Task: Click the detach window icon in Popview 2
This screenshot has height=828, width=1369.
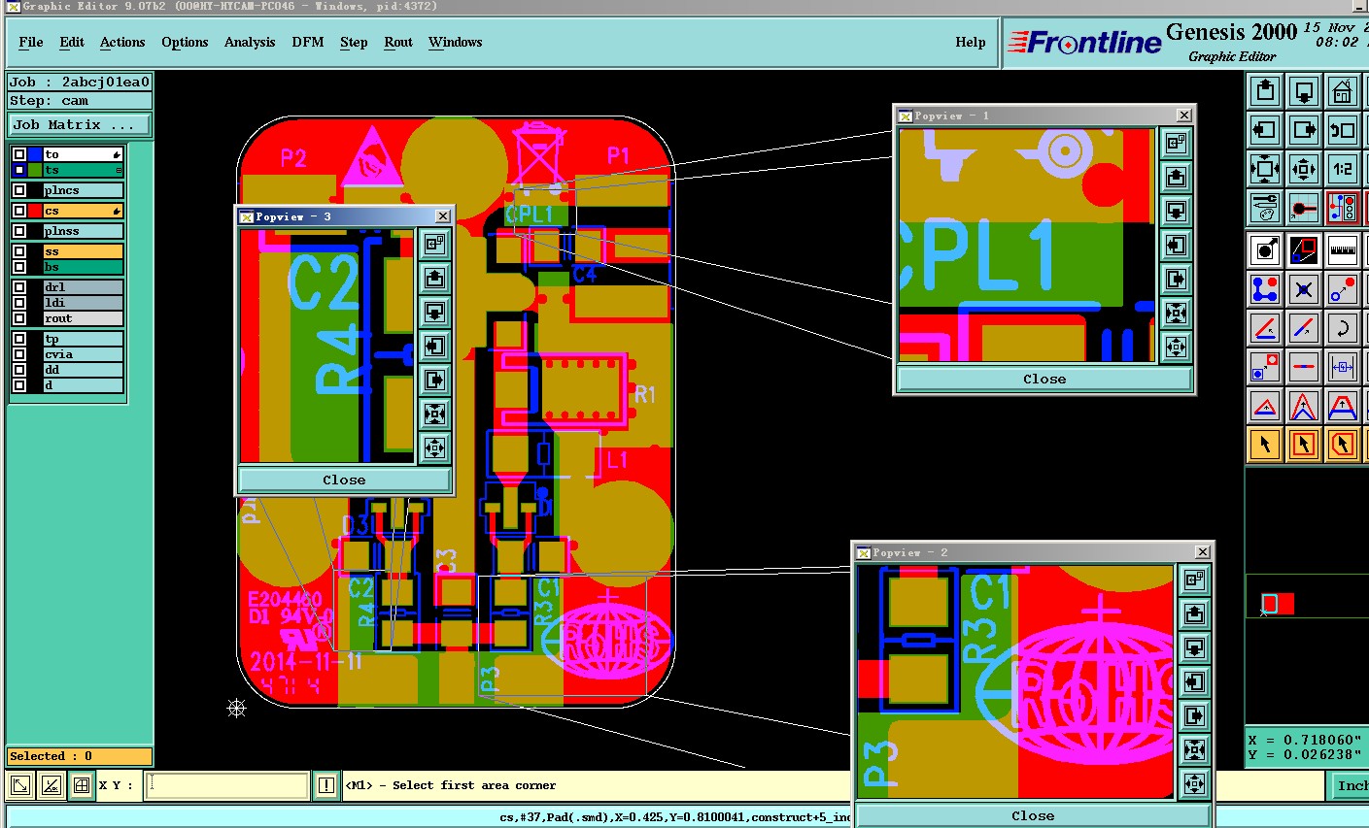Action: pyautogui.click(x=1194, y=580)
